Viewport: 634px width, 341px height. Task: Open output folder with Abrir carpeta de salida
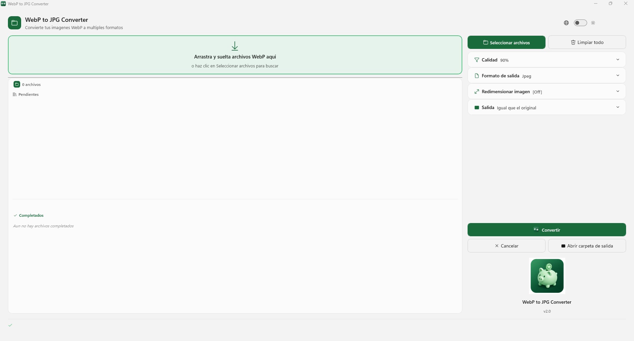587,246
